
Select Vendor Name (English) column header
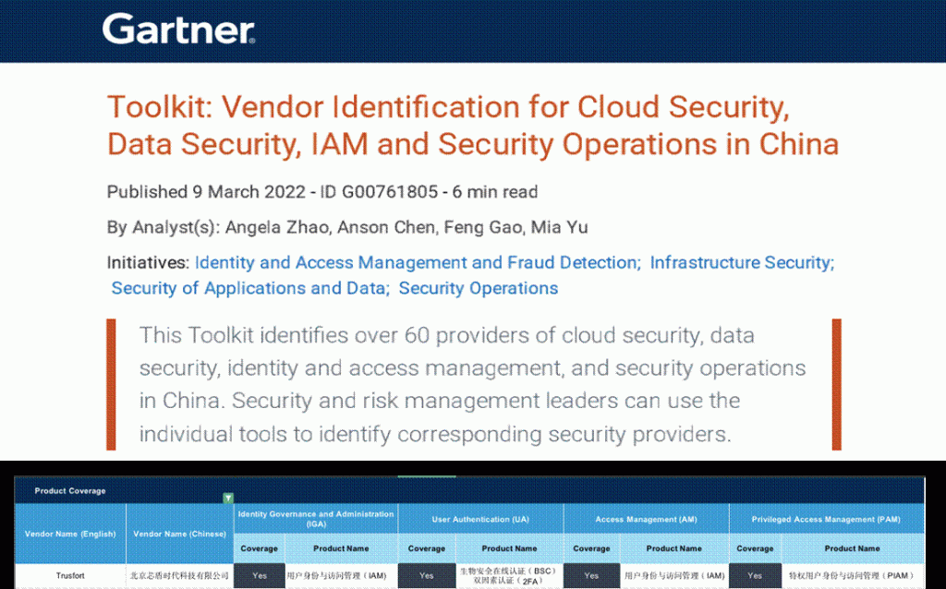(70, 534)
